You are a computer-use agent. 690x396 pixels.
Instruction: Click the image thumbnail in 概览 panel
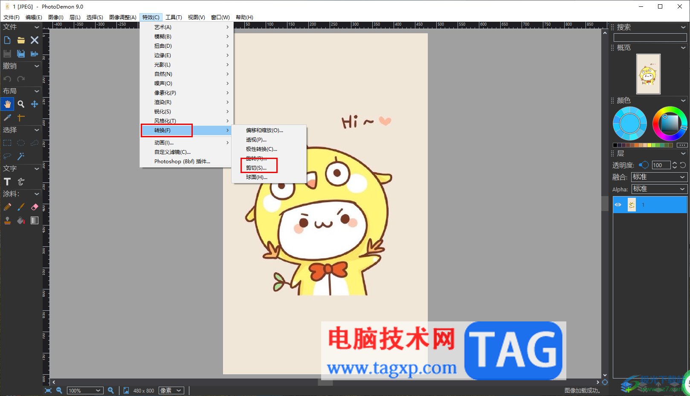click(x=648, y=74)
